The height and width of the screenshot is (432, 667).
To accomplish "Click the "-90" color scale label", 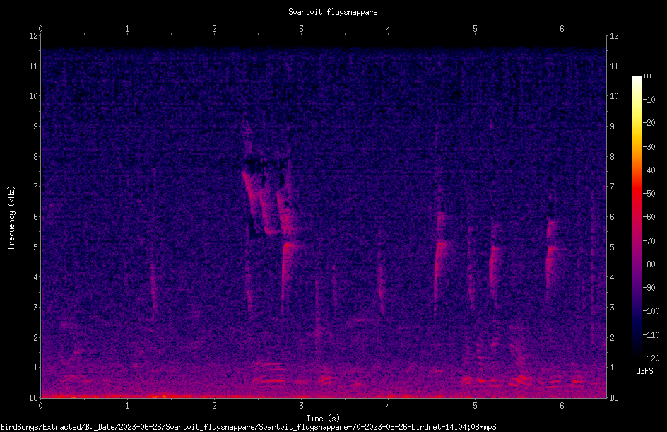I will tap(649, 288).
